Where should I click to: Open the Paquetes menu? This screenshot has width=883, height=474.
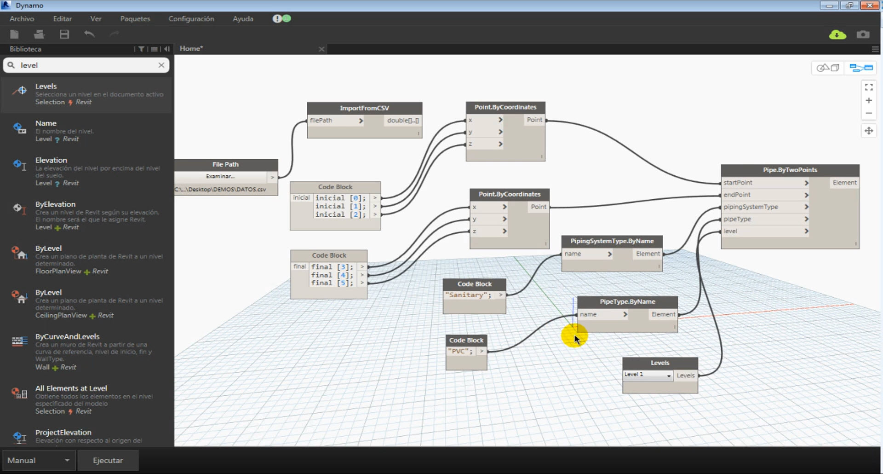pyautogui.click(x=135, y=19)
